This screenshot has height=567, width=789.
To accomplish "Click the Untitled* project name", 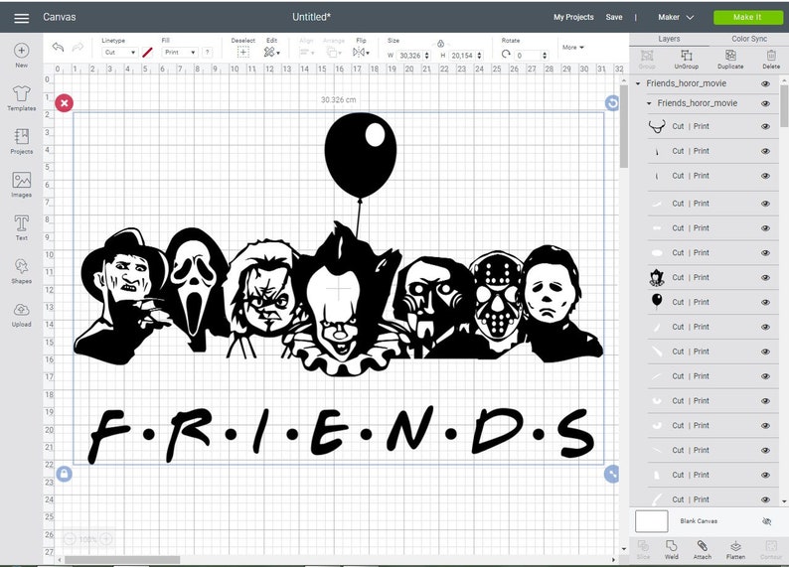I will pyautogui.click(x=311, y=17).
